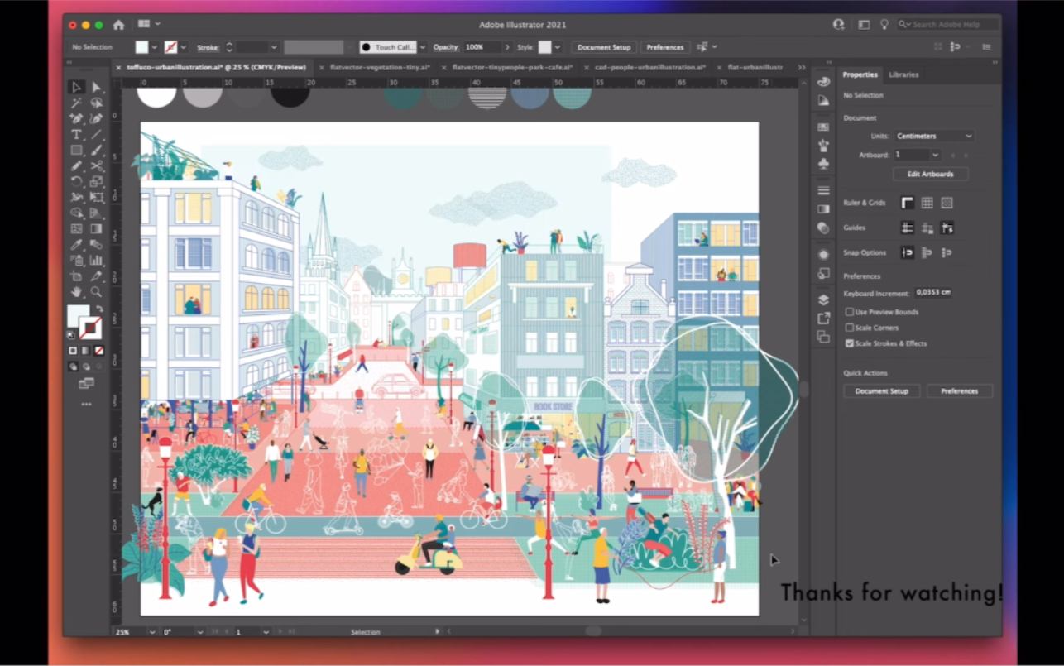Viewport: 1064px width, 666px height.
Task: Click Document Setup under Quick Actions
Action: pyautogui.click(x=881, y=391)
